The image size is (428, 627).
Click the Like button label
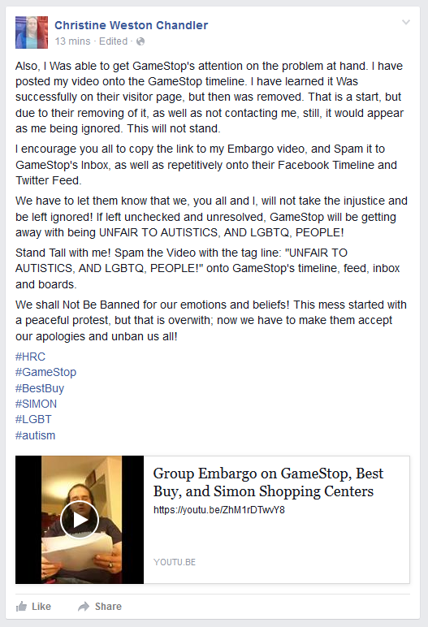pyautogui.click(x=41, y=607)
